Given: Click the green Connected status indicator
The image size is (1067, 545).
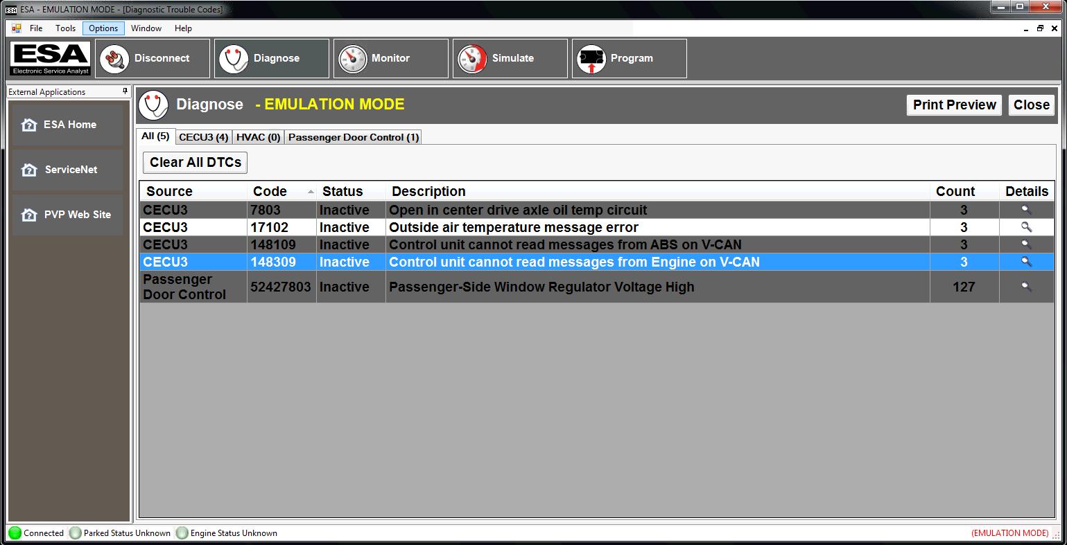Looking at the screenshot, I should click(15, 533).
